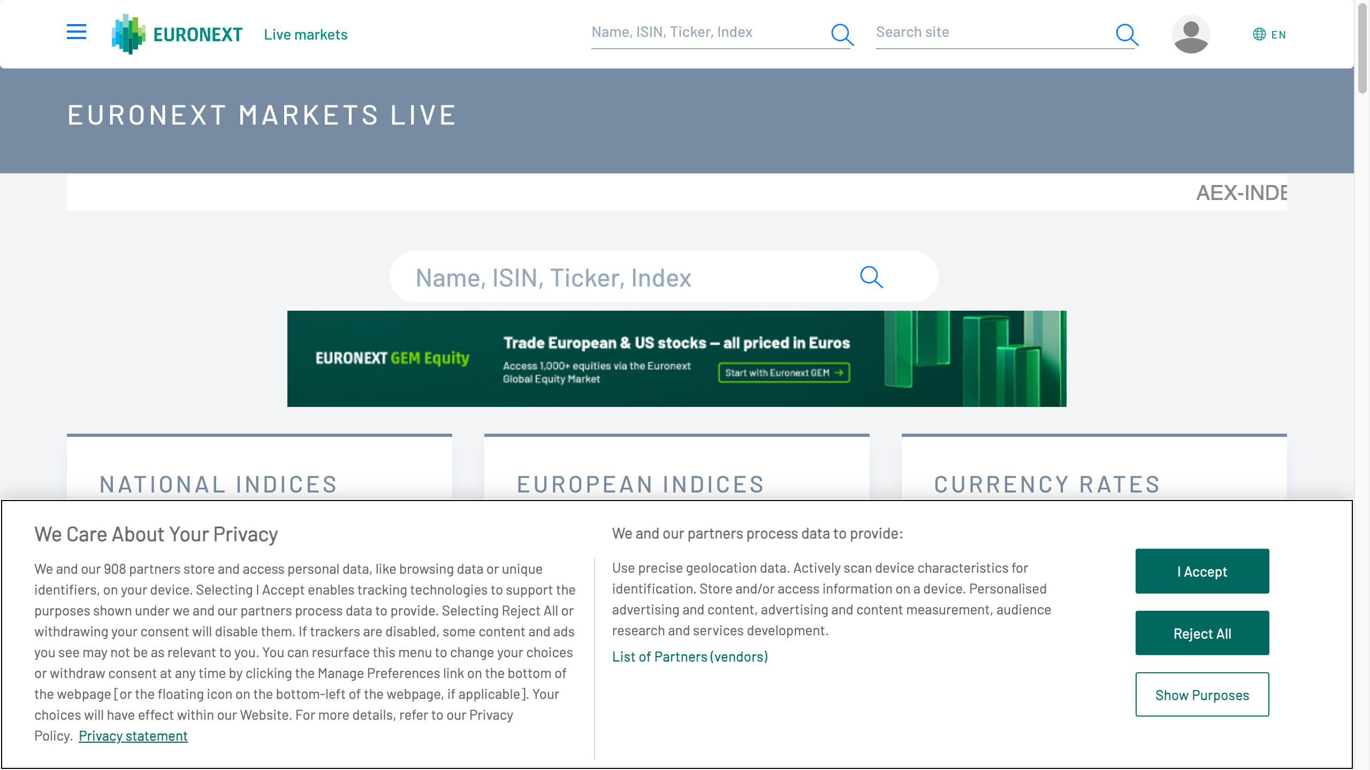
Task: Open List of Partners (vendors) link
Action: point(690,657)
